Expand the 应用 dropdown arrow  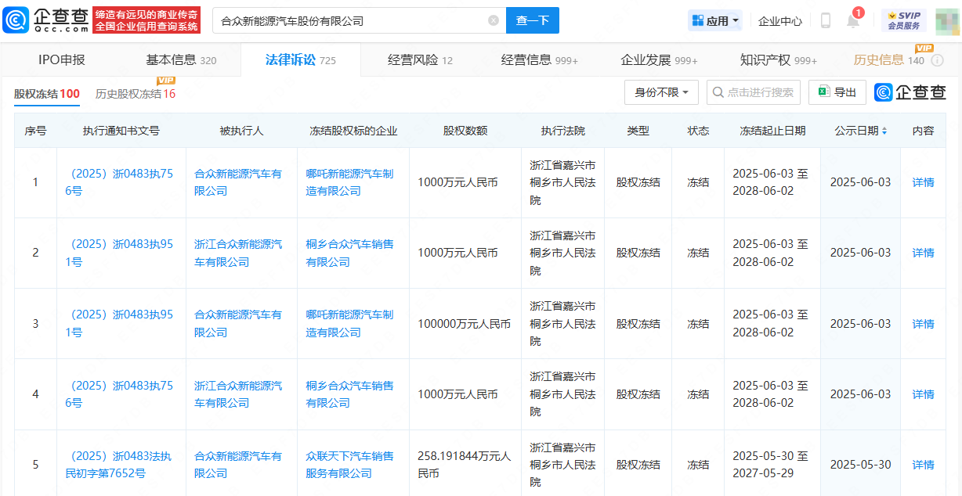click(x=733, y=20)
